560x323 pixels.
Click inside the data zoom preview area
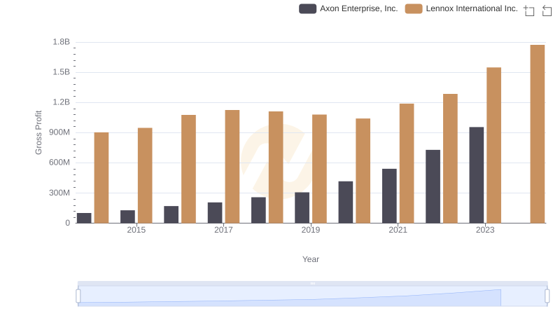(x=312, y=296)
